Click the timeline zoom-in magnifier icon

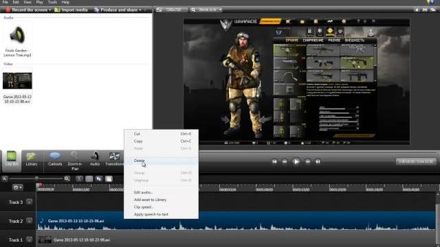point(67,178)
